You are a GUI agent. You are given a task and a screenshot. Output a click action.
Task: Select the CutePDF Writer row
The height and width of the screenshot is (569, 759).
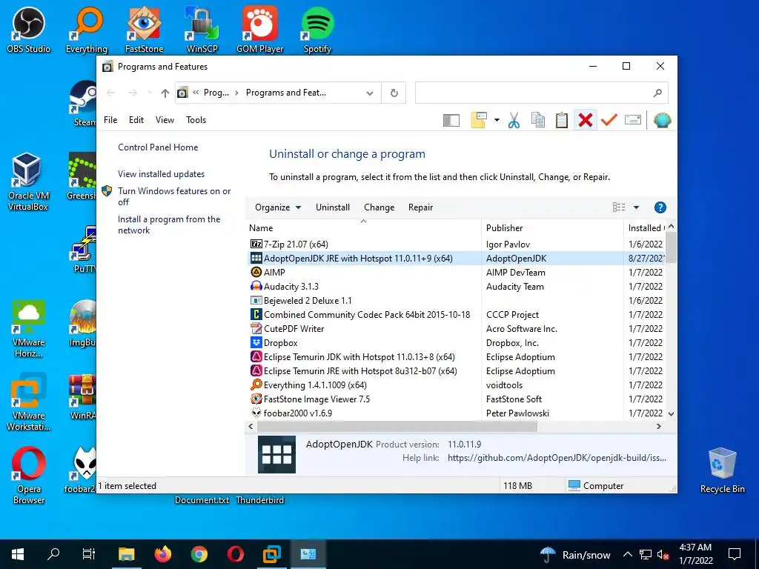(455, 328)
